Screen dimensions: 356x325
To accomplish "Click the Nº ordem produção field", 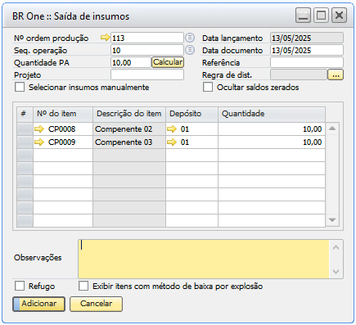I will [147, 38].
